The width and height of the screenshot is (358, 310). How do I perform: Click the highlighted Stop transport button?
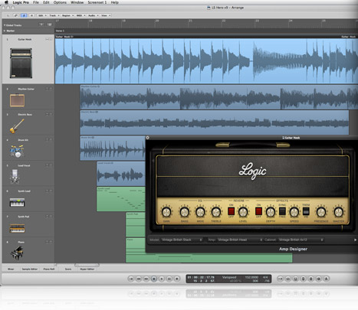click(x=154, y=279)
